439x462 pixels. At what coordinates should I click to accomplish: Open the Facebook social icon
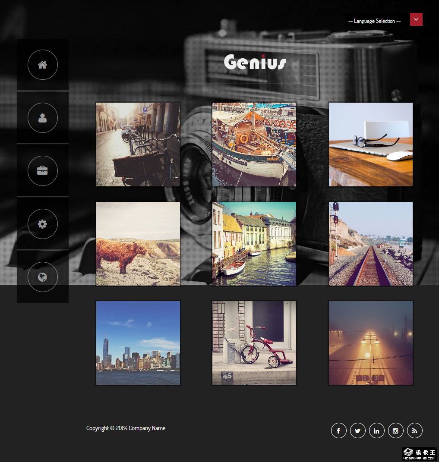pos(338,431)
